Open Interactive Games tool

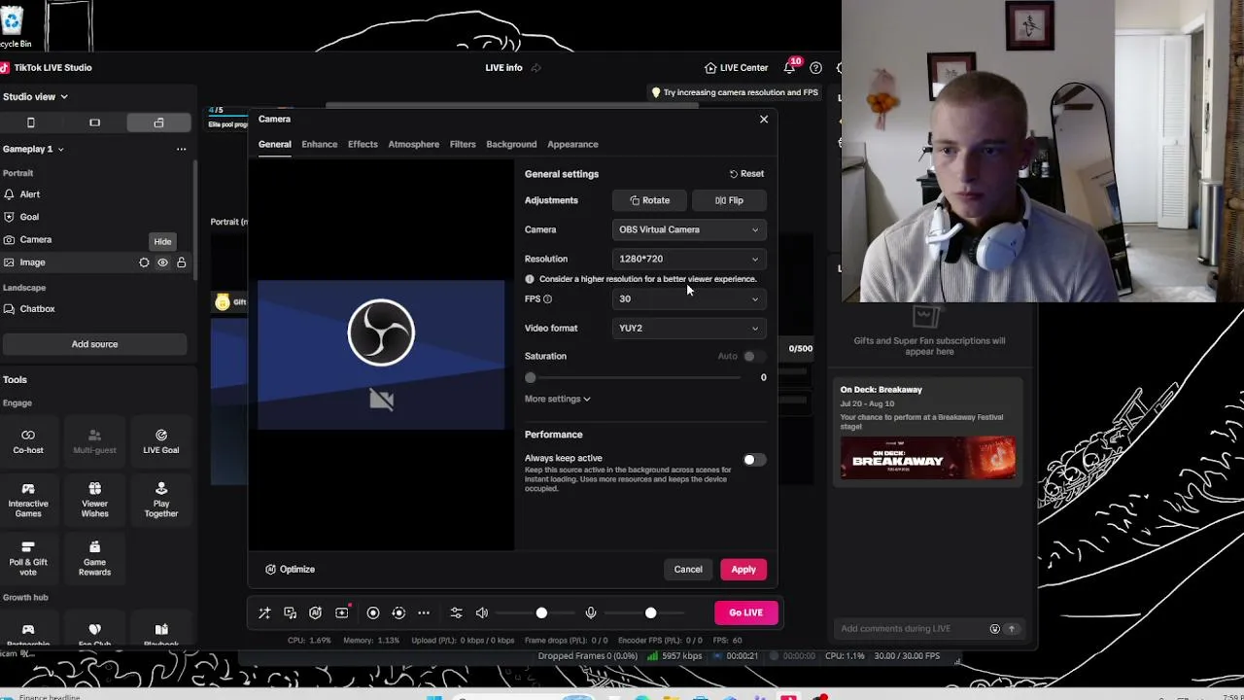(28, 500)
